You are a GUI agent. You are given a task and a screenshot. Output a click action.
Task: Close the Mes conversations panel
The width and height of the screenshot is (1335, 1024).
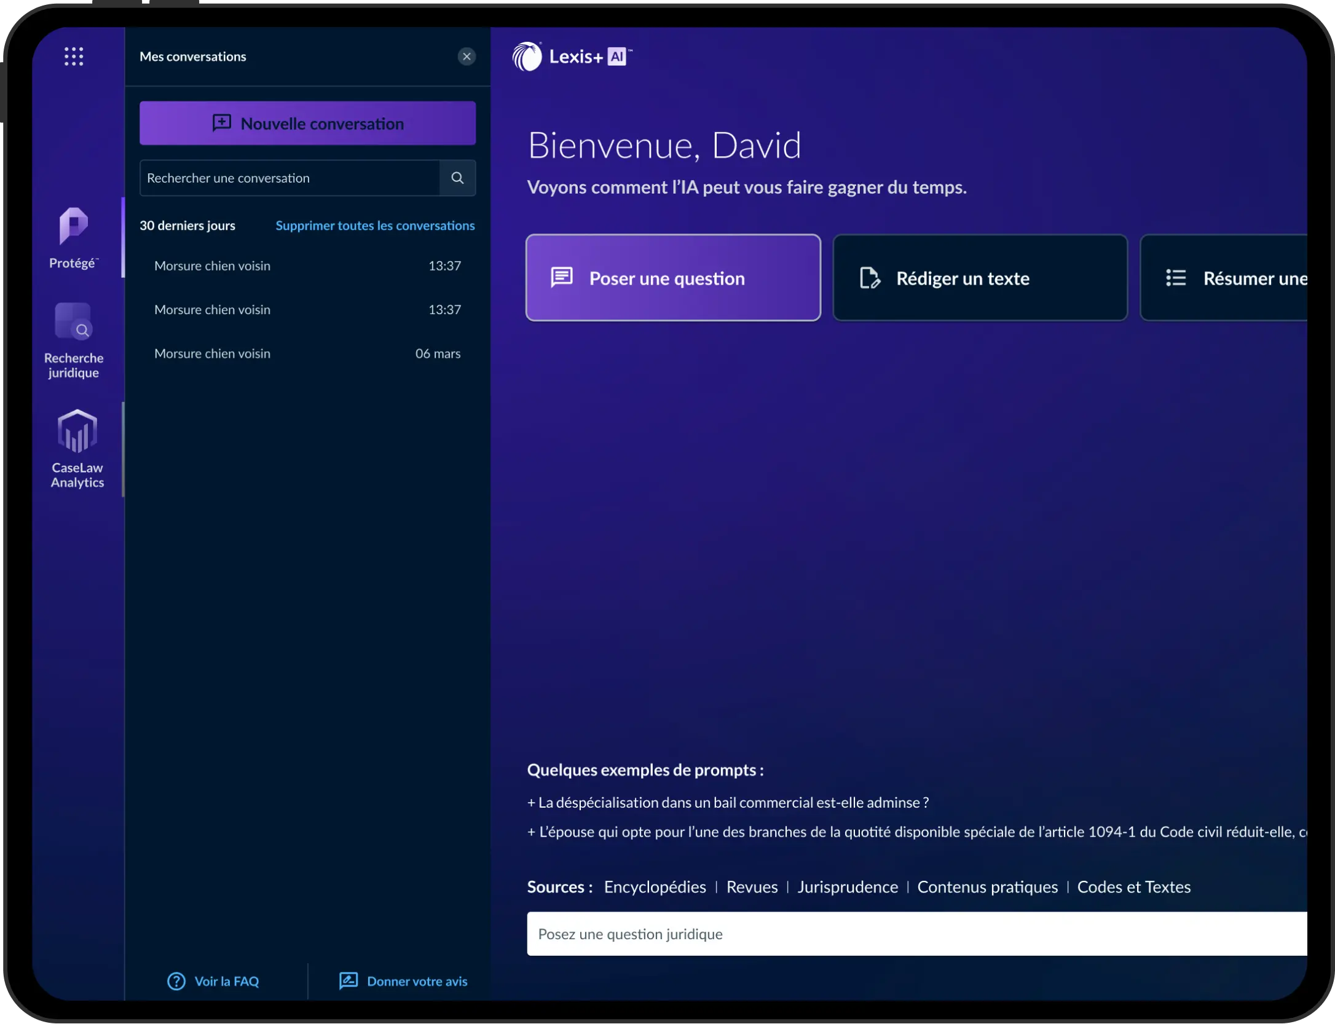click(467, 57)
